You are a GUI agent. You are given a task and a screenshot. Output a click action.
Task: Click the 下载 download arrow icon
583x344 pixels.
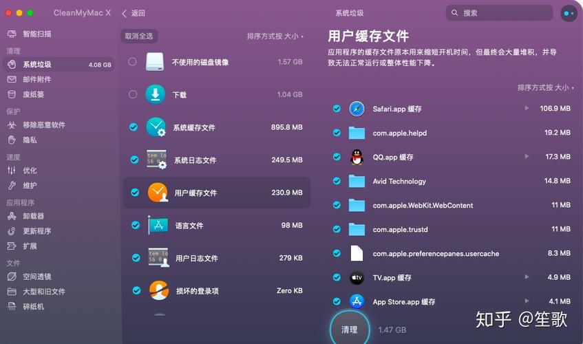pos(156,95)
